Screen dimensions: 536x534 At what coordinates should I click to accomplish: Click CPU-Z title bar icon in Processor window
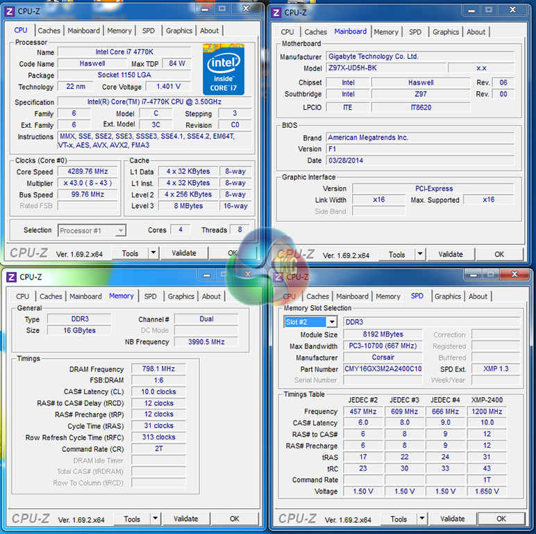pyautogui.click(x=9, y=10)
